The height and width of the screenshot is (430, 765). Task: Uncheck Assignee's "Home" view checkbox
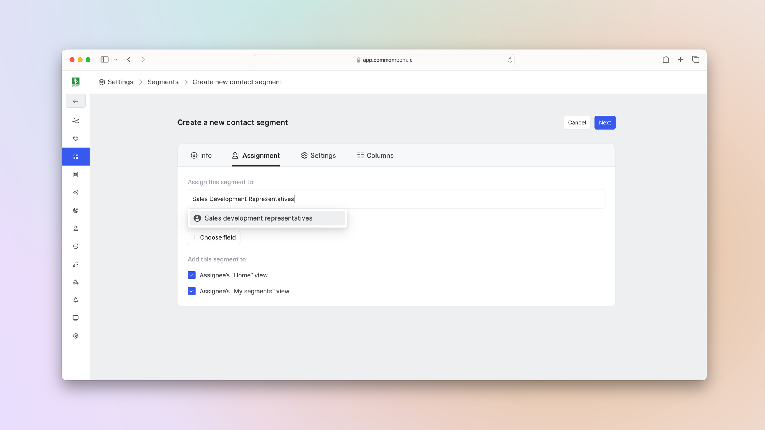(192, 275)
